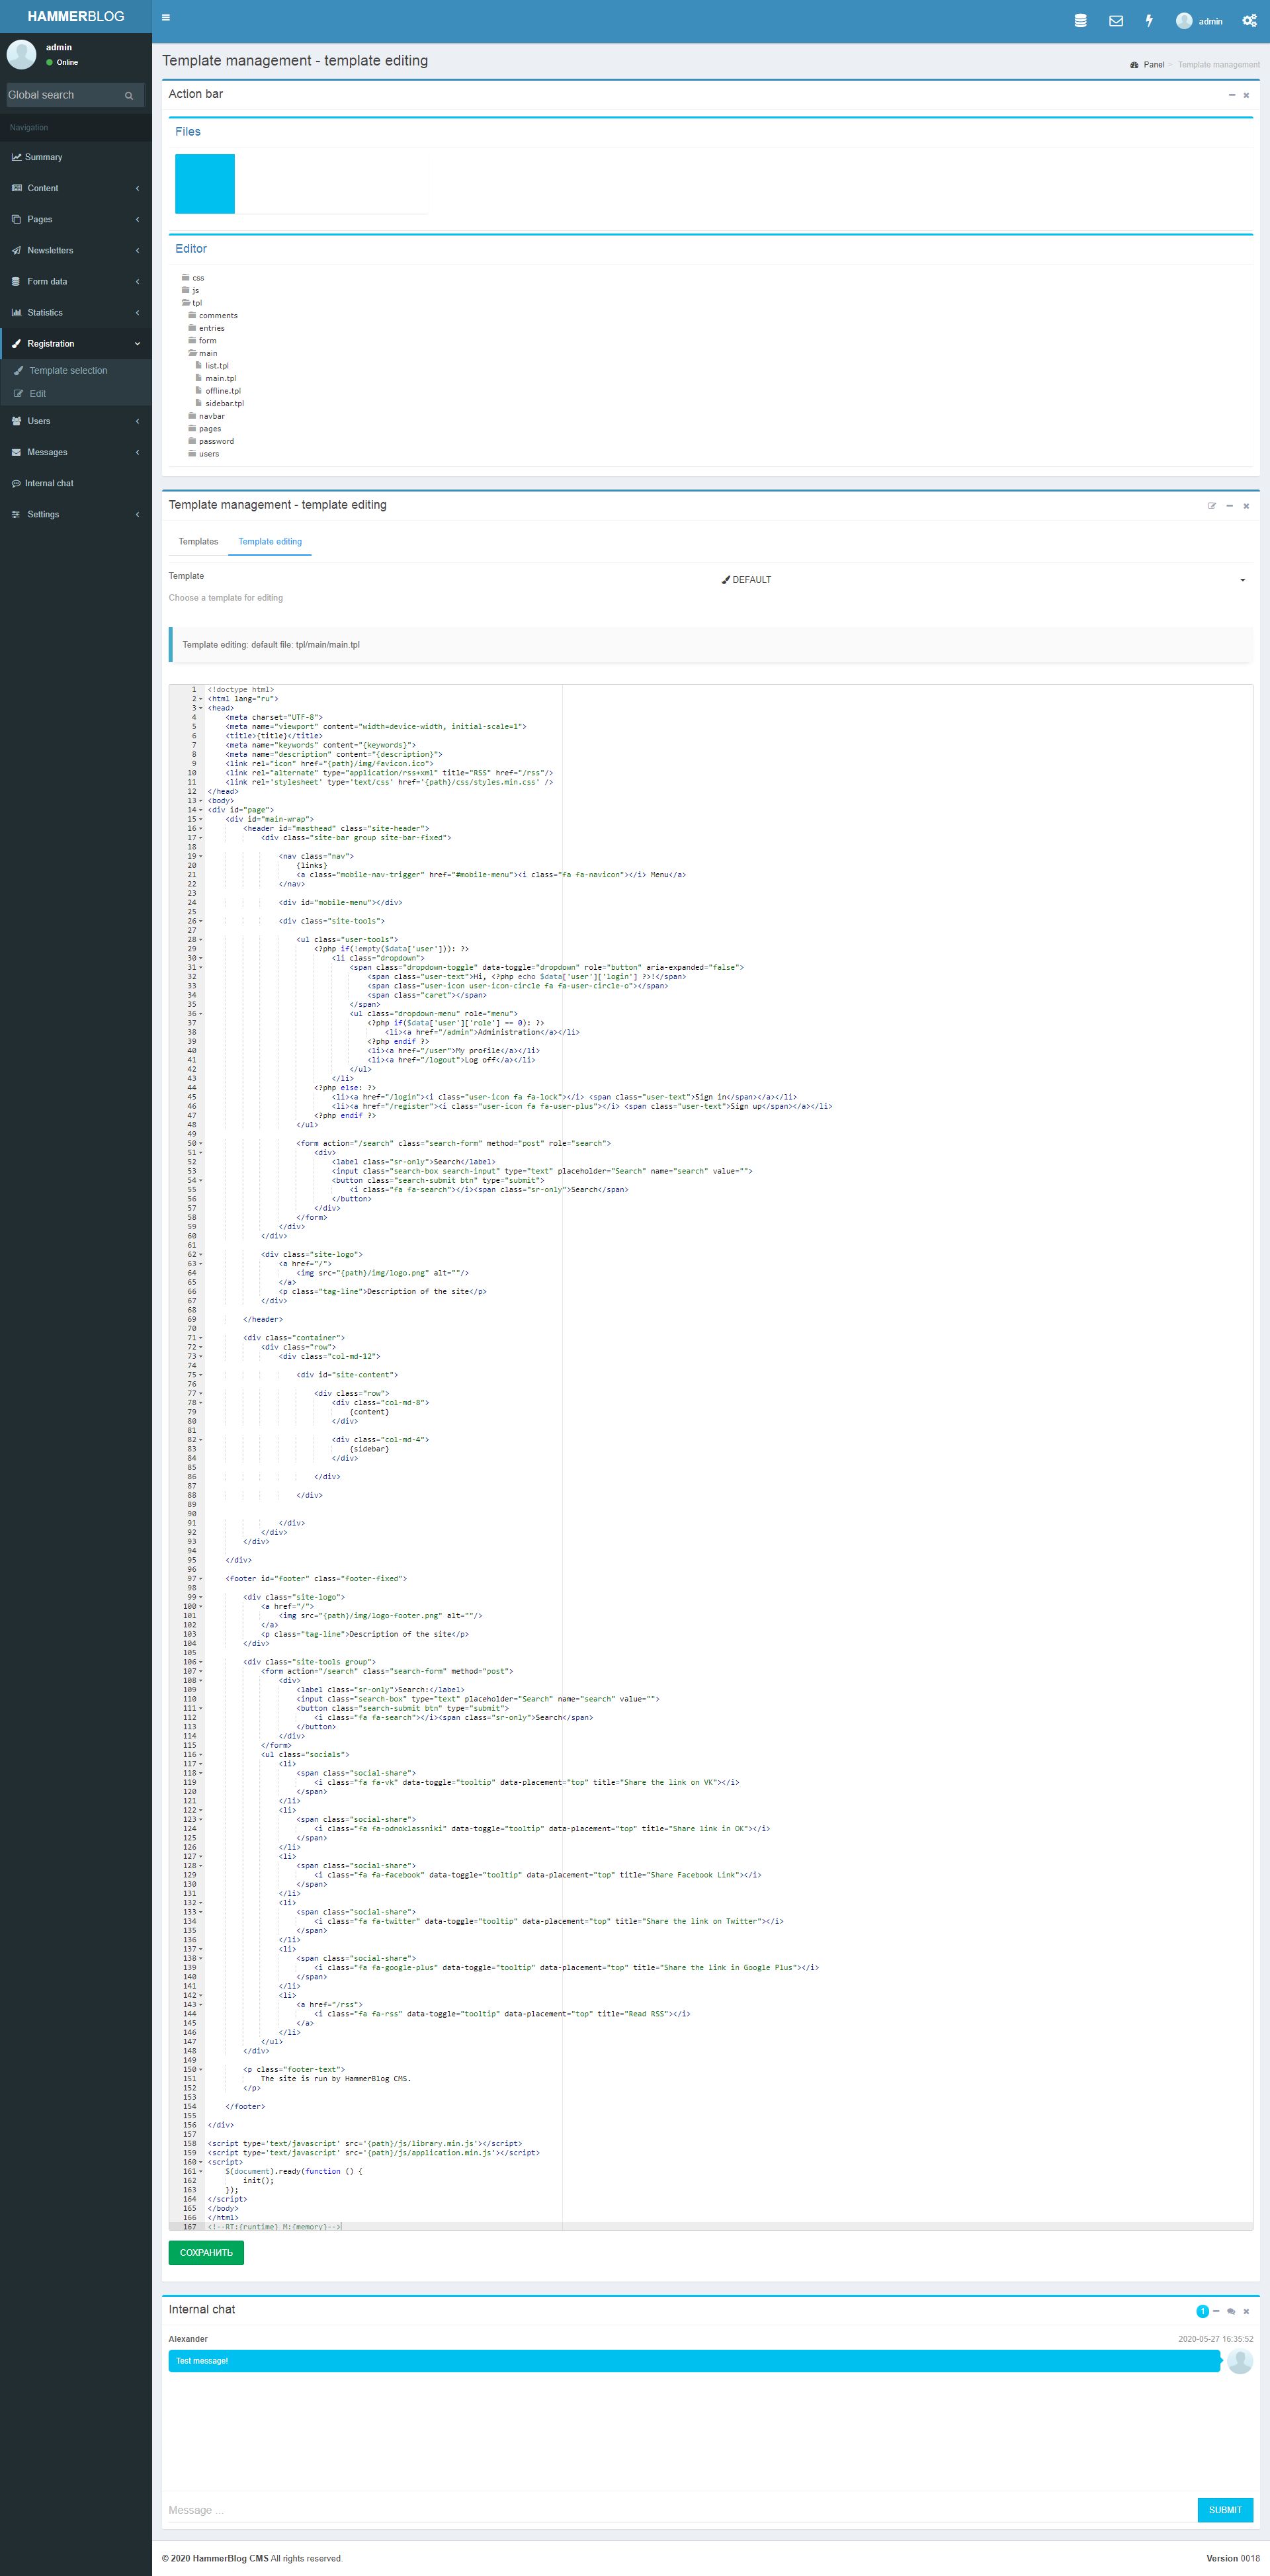
Task: Click the HammerBlog CMS footer link
Action: point(230,2558)
